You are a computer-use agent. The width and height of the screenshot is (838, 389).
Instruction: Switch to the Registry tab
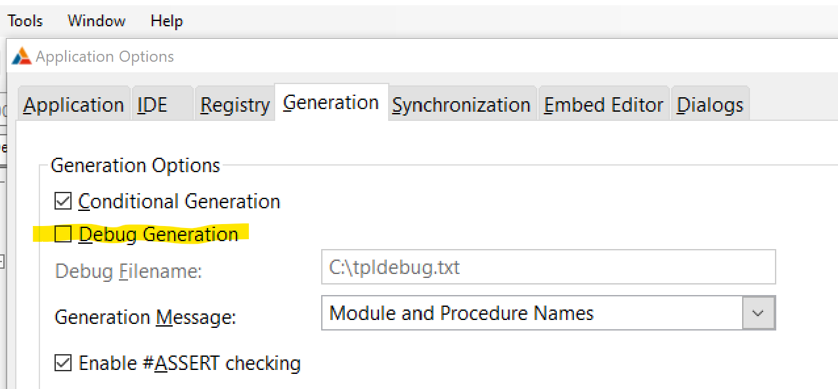(235, 105)
